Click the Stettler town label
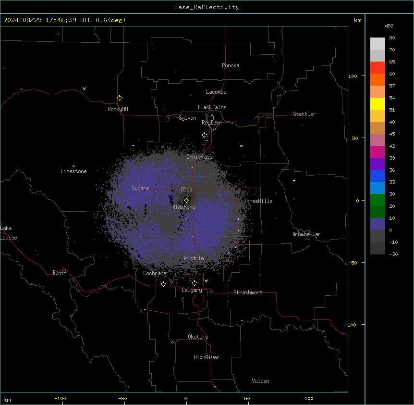The width and height of the screenshot is (414, 405). tap(304, 114)
